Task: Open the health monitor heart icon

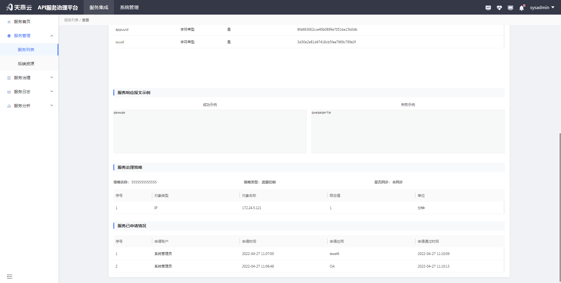Action: [499, 7]
